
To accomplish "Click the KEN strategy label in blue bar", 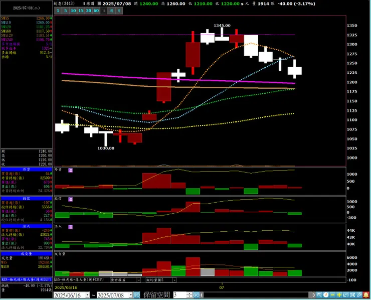I will point(26,279).
